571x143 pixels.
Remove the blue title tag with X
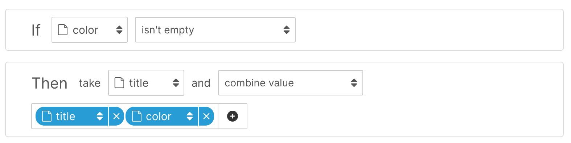click(x=116, y=116)
